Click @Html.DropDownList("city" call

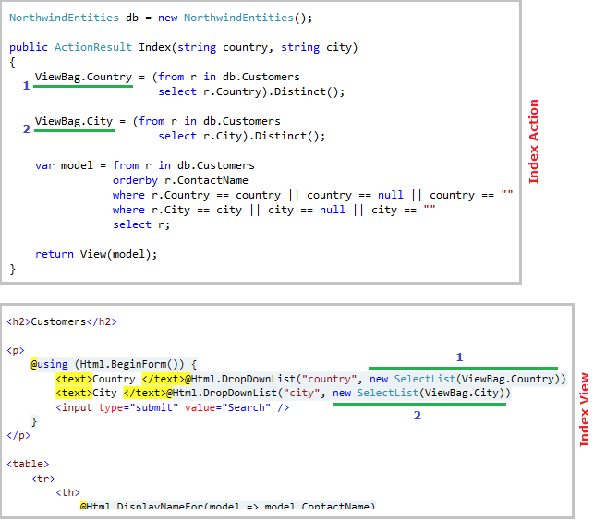pyautogui.click(x=242, y=393)
